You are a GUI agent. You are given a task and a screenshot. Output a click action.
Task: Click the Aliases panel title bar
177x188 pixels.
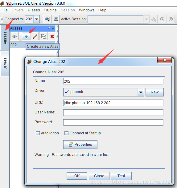coord(32,28)
